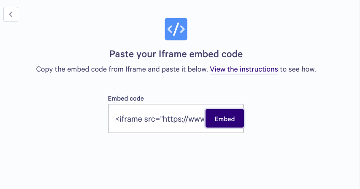Select the Paste your Iframe embed code heading
Image resolution: width=360 pixels, height=189 pixels.
point(176,54)
